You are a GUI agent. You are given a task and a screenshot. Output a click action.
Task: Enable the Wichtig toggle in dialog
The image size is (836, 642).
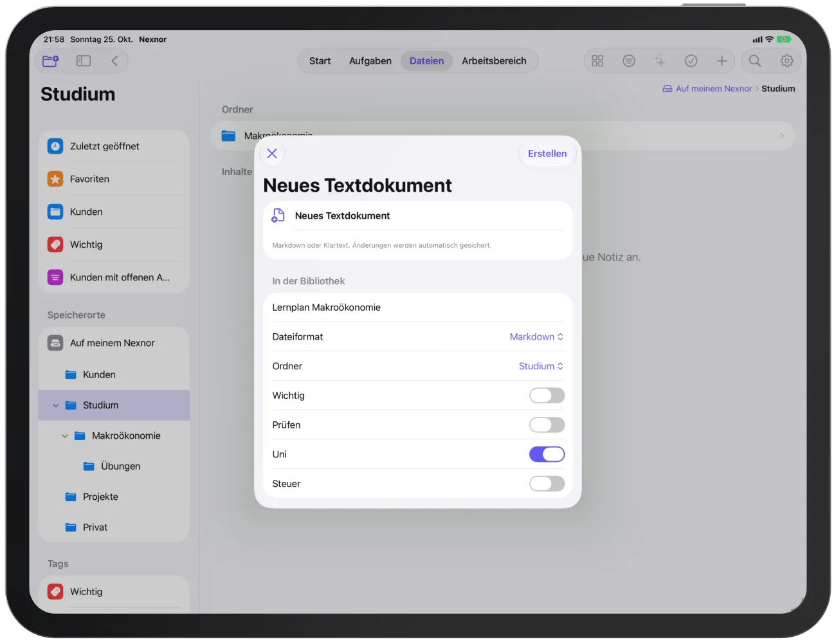coord(547,396)
